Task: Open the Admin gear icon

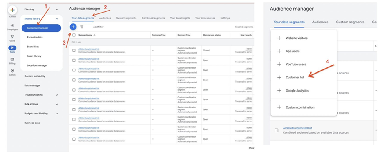Action: [x=12, y=71]
